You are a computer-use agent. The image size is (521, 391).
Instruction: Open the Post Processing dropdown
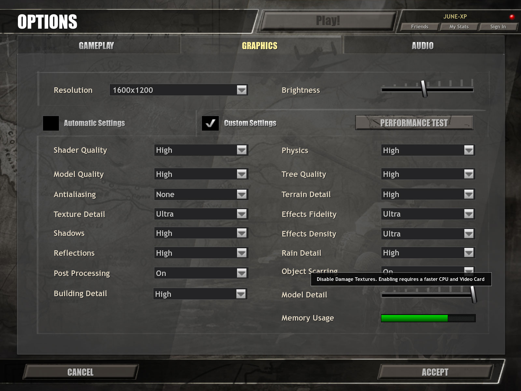pyautogui.click(x=242, y=273)
